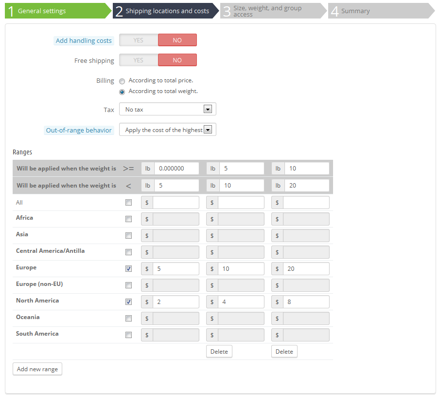
Task: Disable the North America zone
Action: click(128, 302)
